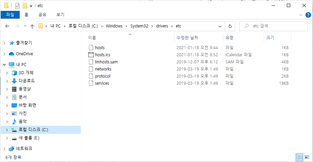Click the etc 검색 search box

pos(274,26)
